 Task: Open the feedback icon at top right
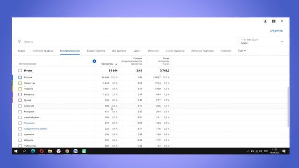pos(273,21)
